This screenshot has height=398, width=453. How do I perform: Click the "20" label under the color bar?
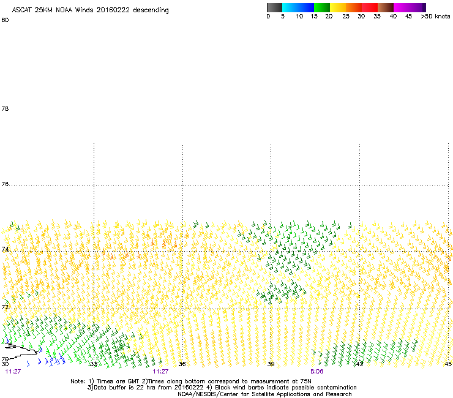[329, 17]
